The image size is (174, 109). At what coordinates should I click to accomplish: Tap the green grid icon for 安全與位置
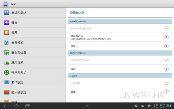click(7, 52)
